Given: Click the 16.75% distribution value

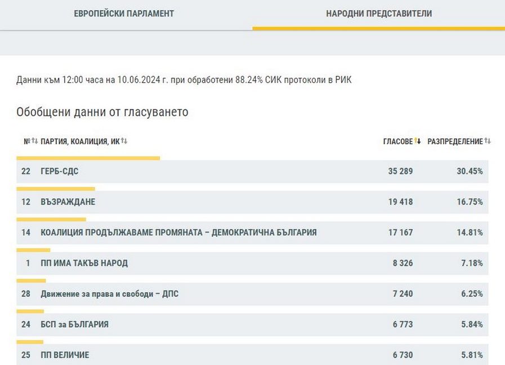Looking at the screenshot, I should click(470, 202).
